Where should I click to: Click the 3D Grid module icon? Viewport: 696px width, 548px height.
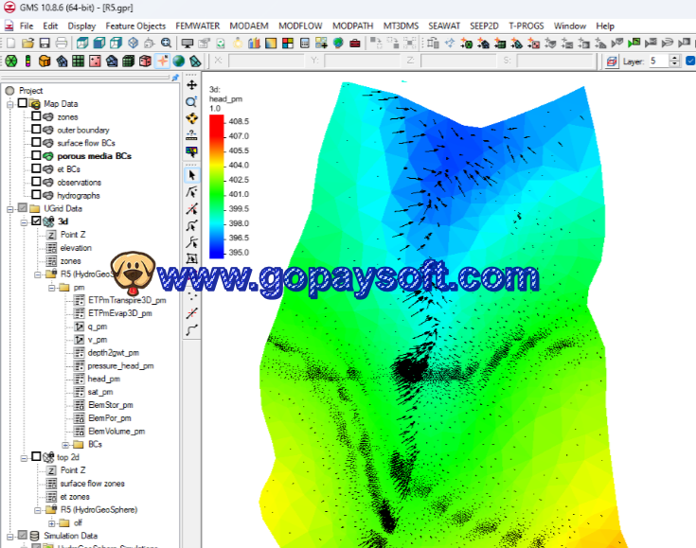click(128, 61)
